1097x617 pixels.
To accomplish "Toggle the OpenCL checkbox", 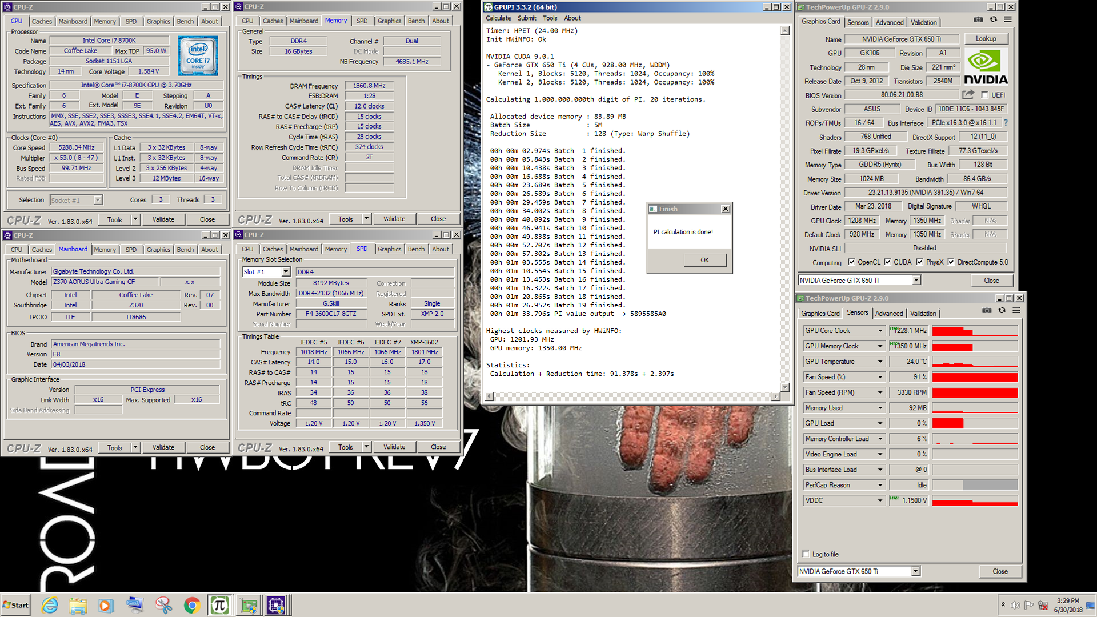I will [x=851, y=262].
